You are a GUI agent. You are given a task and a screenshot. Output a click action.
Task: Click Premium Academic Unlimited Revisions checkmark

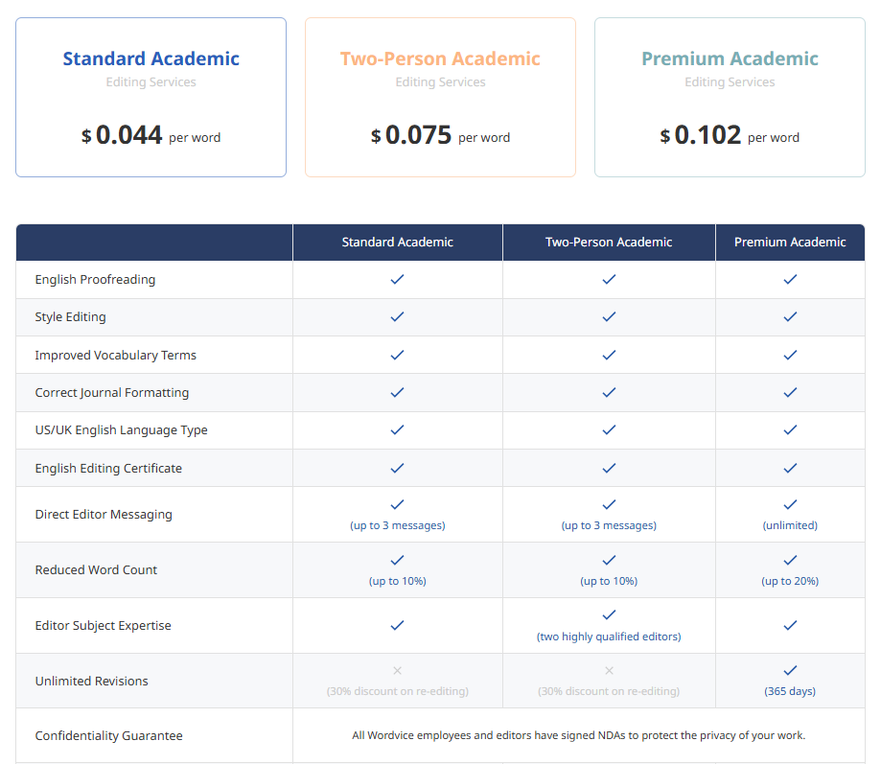790,671
